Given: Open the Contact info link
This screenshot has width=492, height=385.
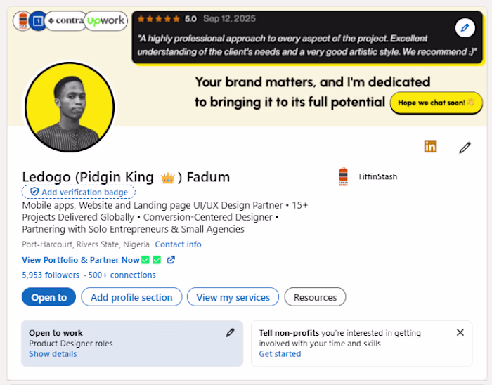Looking at the screenshot, I should (x=178, y=244).
